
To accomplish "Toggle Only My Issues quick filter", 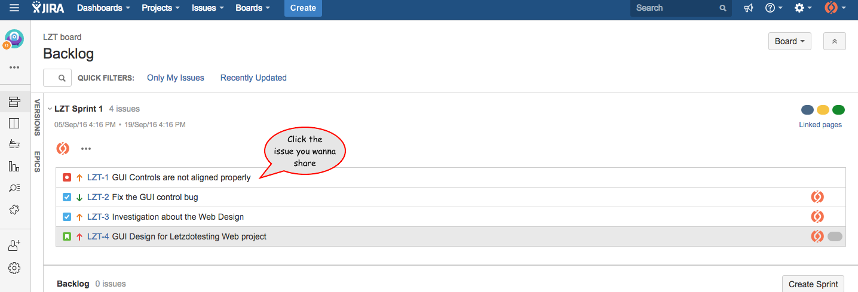I will pyautogui.click(x=176, y=78).
